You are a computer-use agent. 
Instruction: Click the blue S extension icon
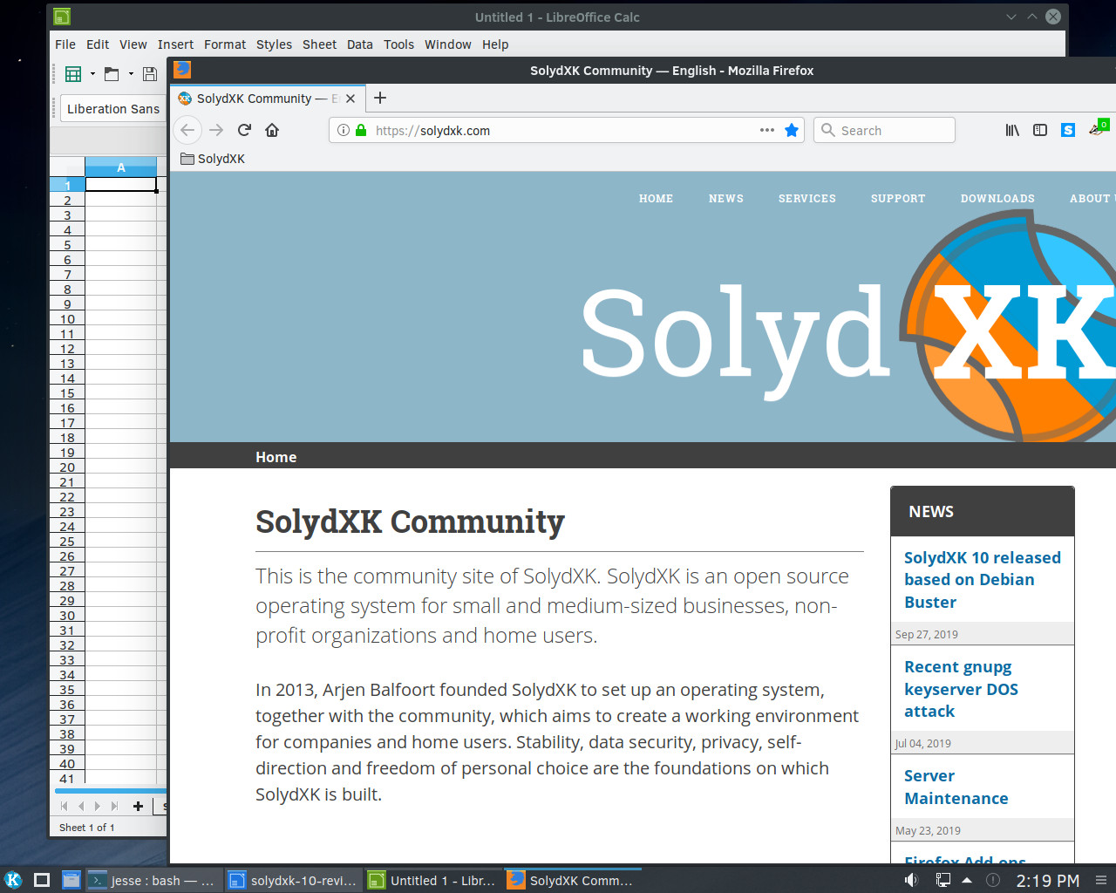[x=1068, y=130]
